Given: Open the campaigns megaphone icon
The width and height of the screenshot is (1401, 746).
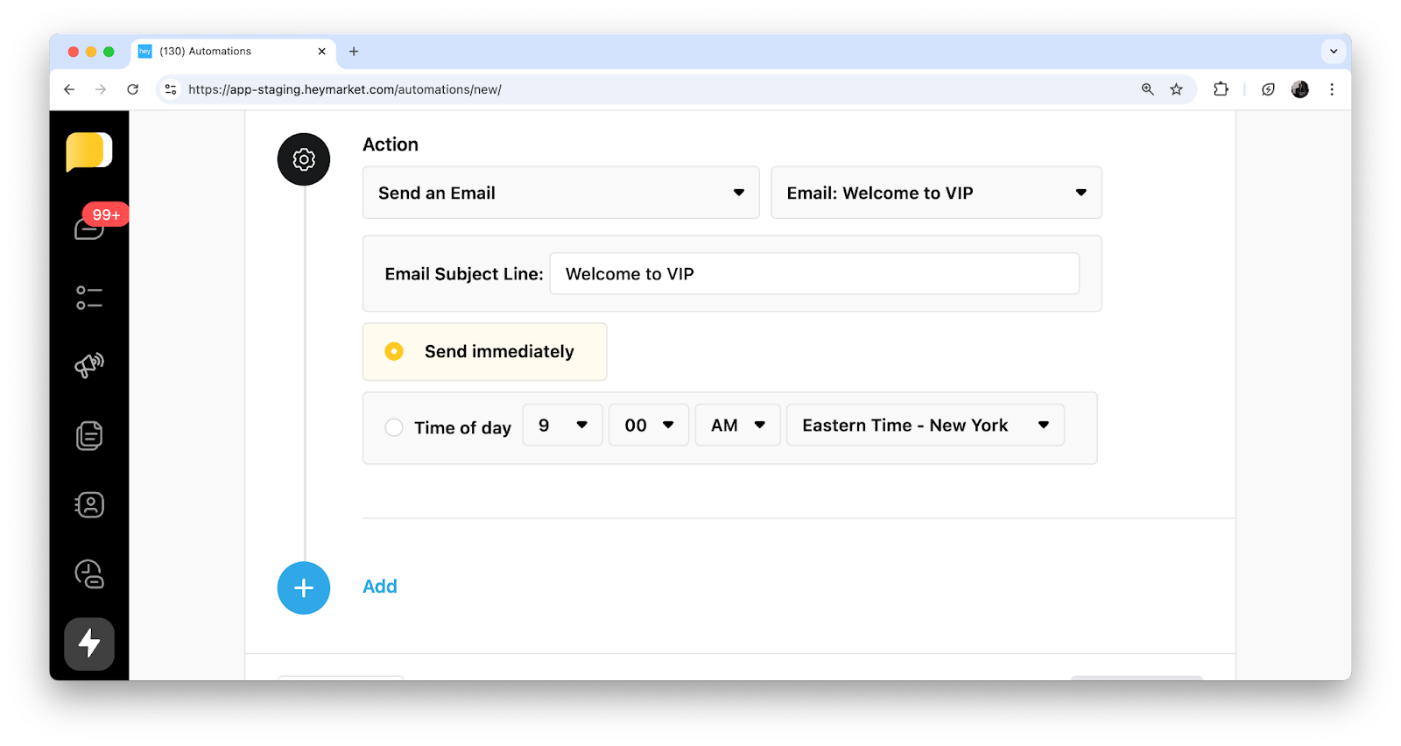Looking at the screenshot, I should [x=89, y=365].
